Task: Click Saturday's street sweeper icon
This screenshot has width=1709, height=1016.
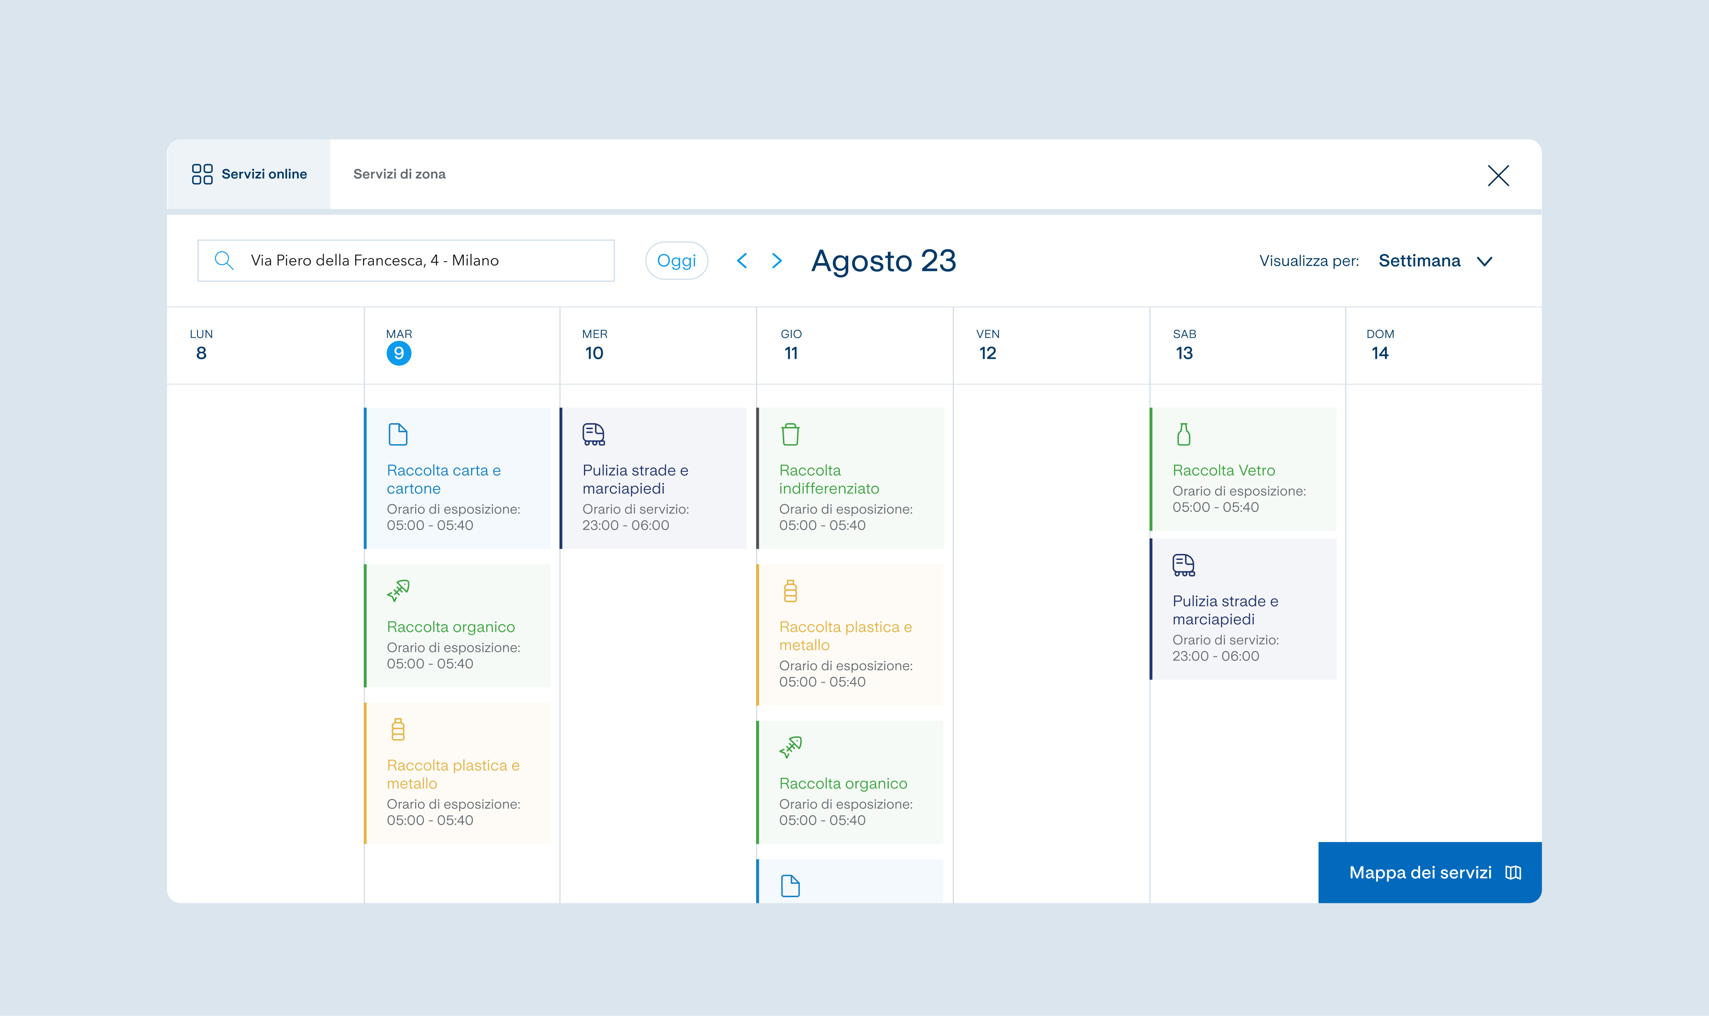Action: point(1183,565)
